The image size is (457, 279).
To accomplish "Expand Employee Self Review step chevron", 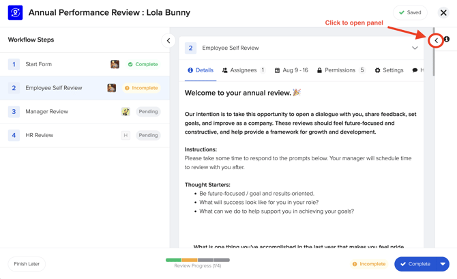I will tap(415, 48).
